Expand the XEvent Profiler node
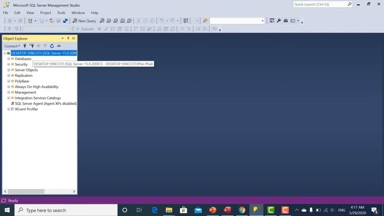 click(x=8, y=109)
